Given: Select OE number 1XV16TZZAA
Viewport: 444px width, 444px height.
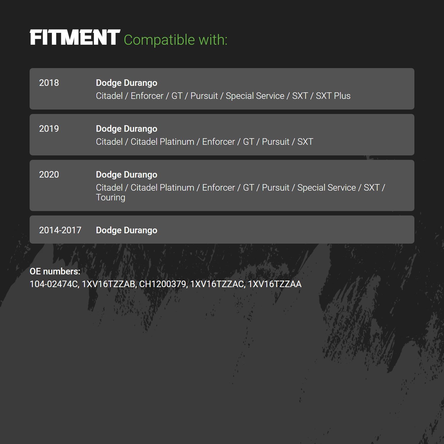Looking at the screenshot, I should pyautogui.click(x=274, y=284).
